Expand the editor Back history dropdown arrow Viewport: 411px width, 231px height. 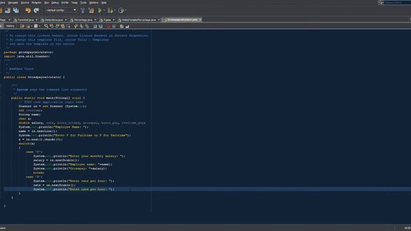pos(31,26)
